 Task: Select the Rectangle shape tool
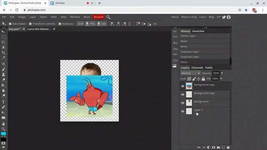3,117
